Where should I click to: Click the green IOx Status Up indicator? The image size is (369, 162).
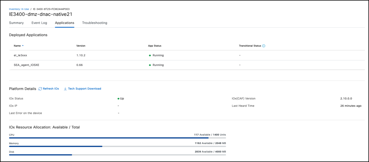point(118,99)
